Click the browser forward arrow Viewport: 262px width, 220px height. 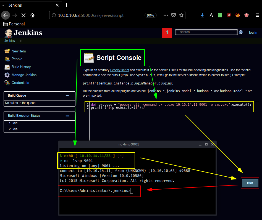click(15, 15)
